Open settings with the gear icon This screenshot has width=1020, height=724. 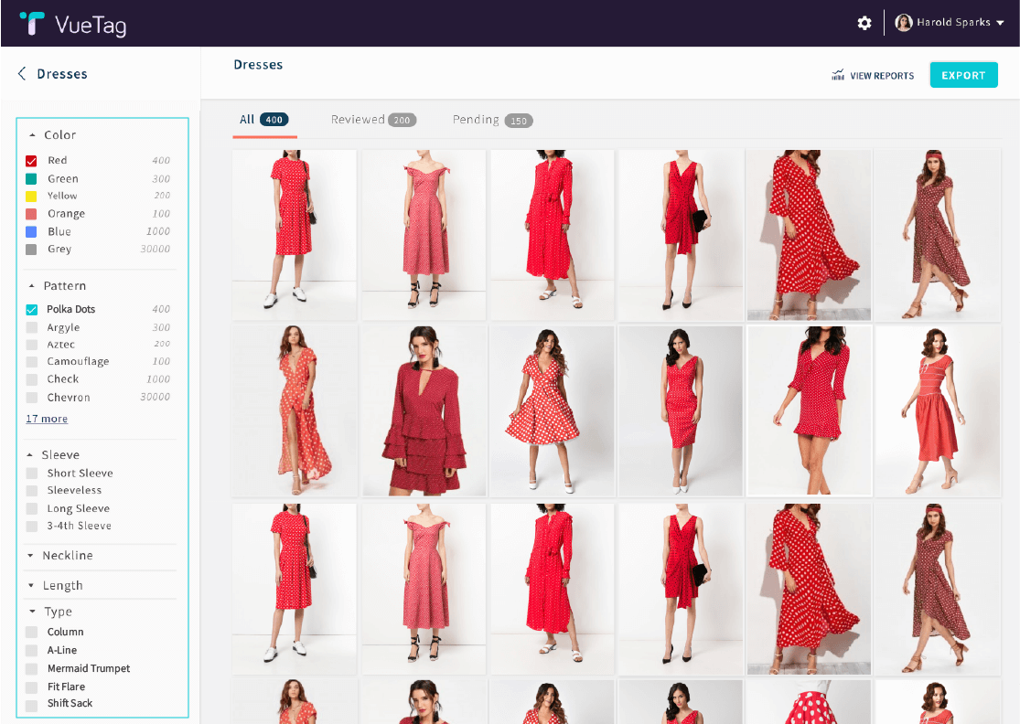tap(864, 24)
